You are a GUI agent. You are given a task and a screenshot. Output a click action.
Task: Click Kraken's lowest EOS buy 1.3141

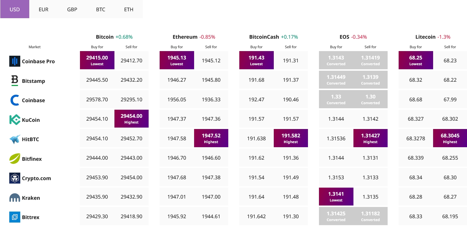coord(336,197)
